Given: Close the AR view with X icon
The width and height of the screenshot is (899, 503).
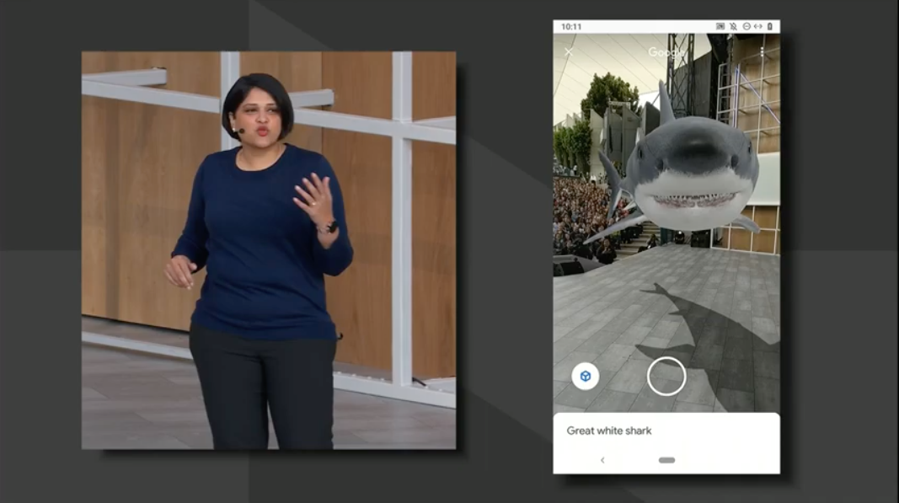Looking at the screenshot, I should coord(568,52).
